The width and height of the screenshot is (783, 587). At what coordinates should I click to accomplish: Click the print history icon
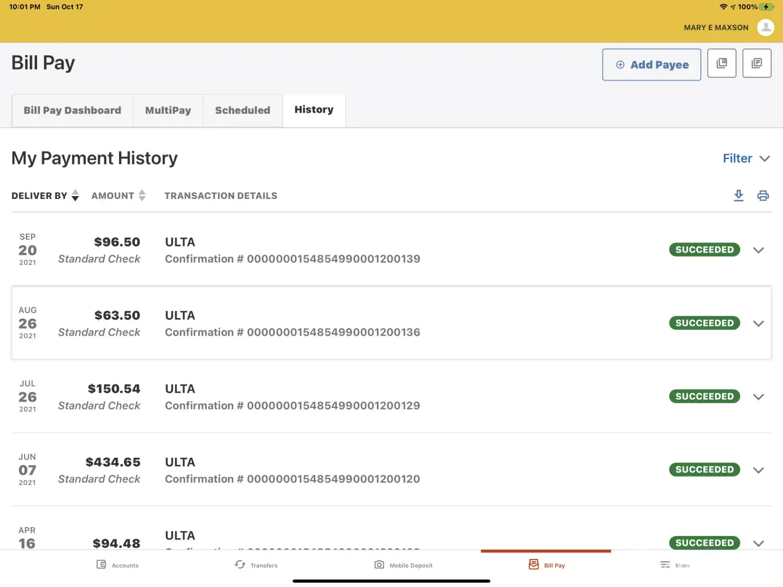762,195
